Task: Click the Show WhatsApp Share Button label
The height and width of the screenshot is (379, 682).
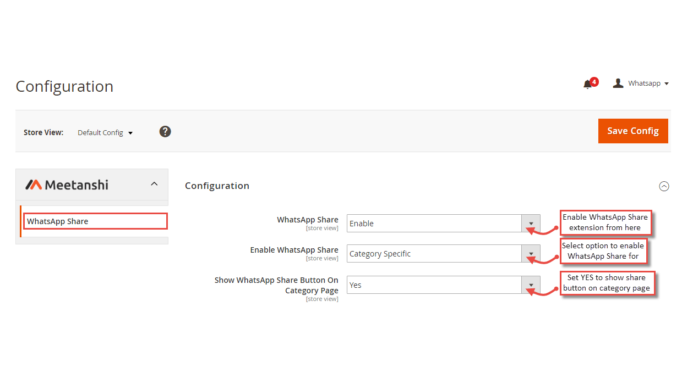Action: coord(276,285)
